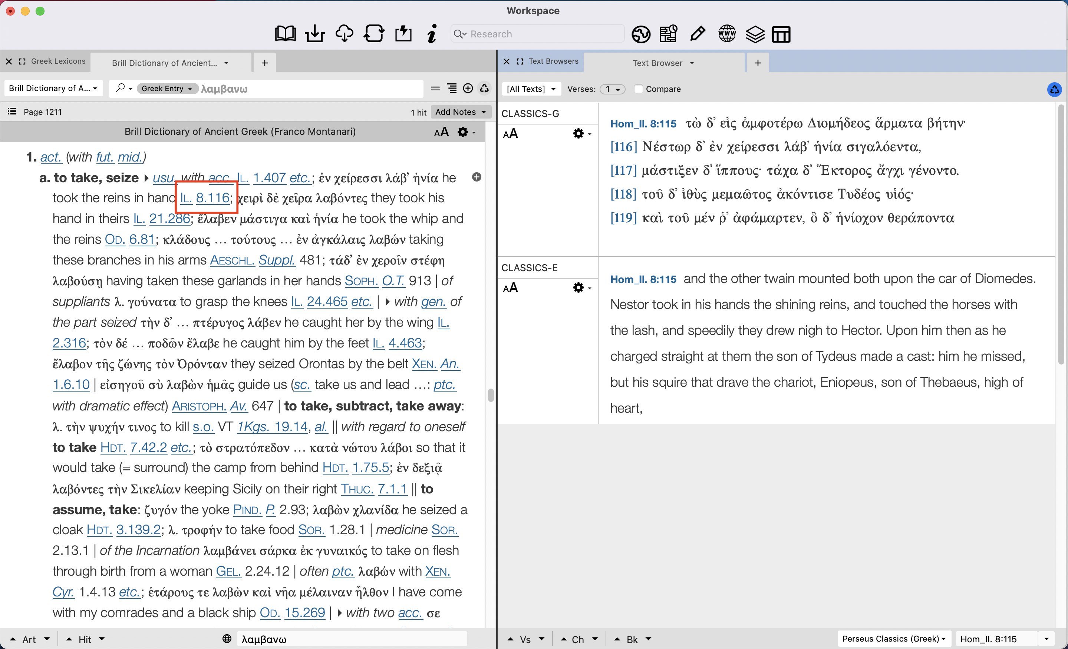Image resolution: width=1068 pixels, height=649 pixels.
Task: Open gear settings for the CLASSICS-G pane
Action: point(578,133)
